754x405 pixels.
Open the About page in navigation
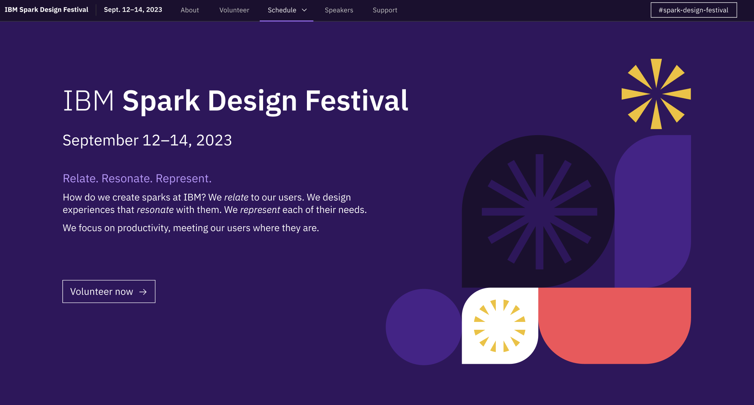tap(190, 10)
